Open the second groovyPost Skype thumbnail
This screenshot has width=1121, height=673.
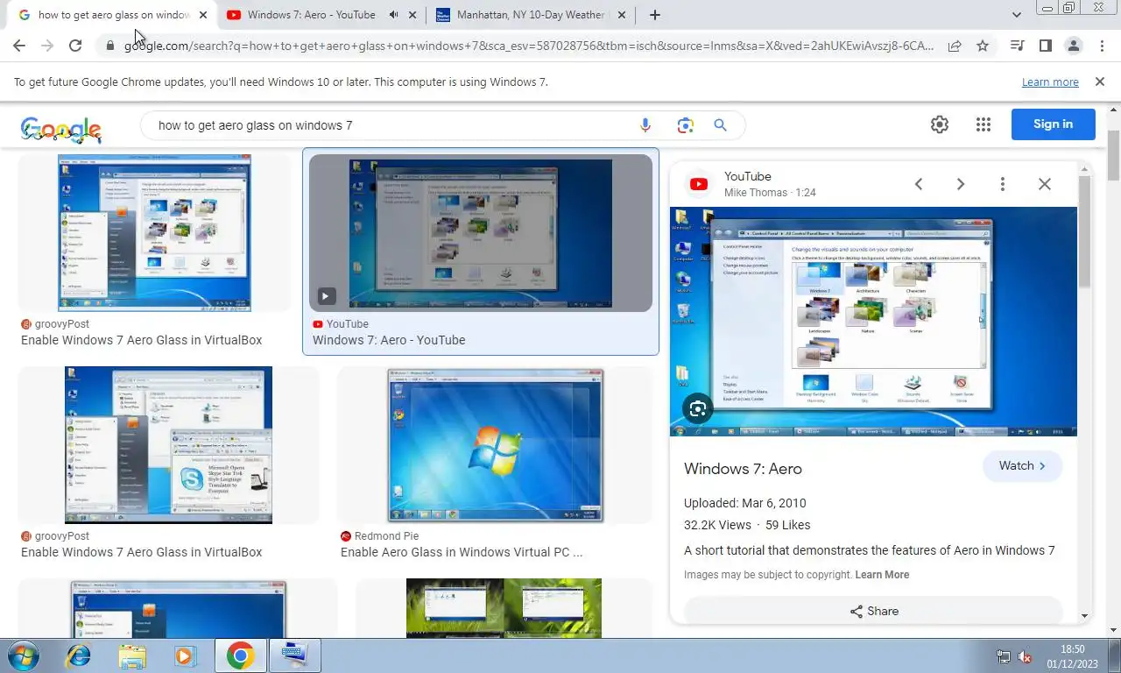168,445
